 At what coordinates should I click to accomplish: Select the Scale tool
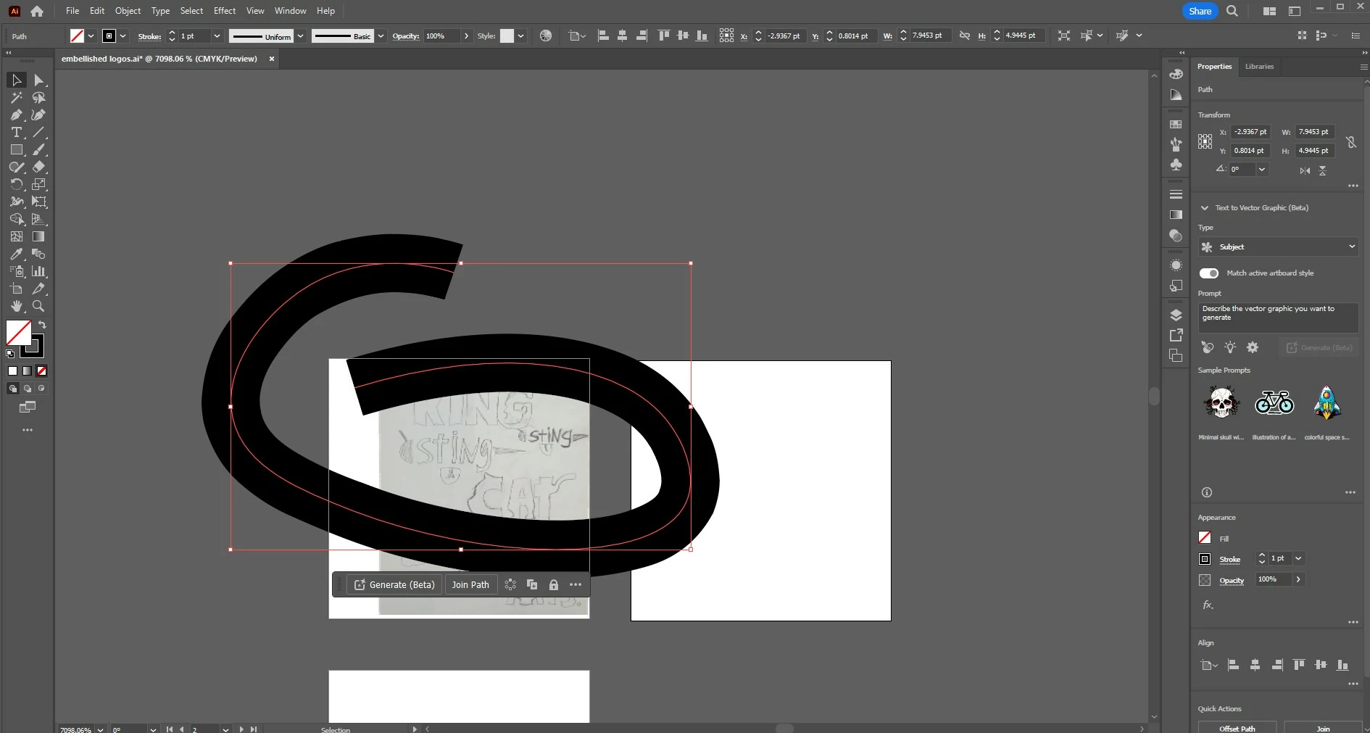coord(39,184)
